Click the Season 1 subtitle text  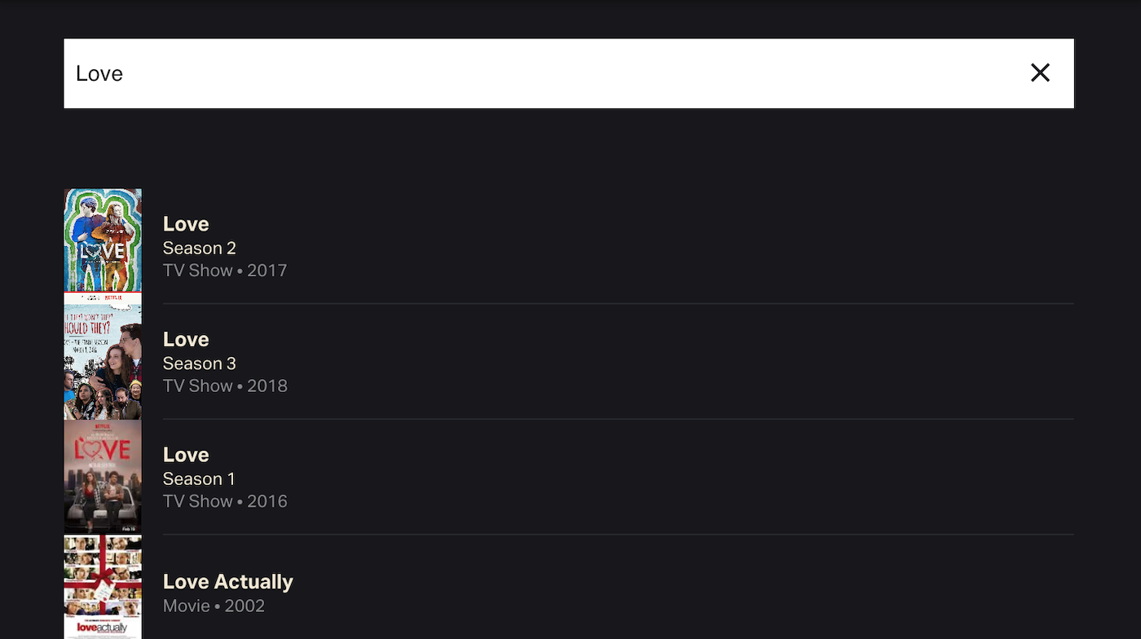pos(199,478)
